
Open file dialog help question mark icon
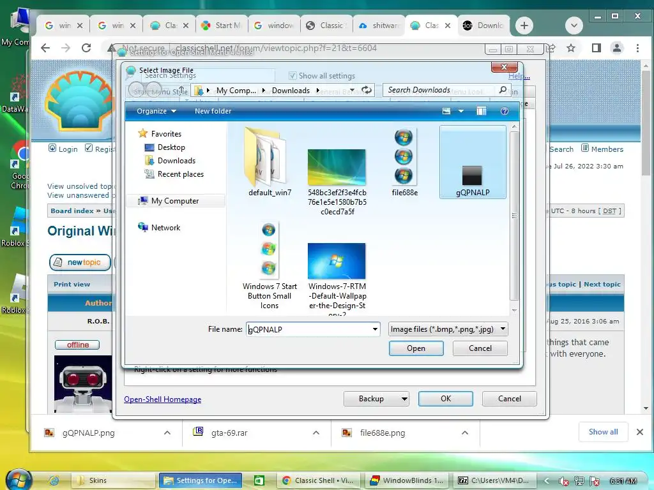coord(505,111)
